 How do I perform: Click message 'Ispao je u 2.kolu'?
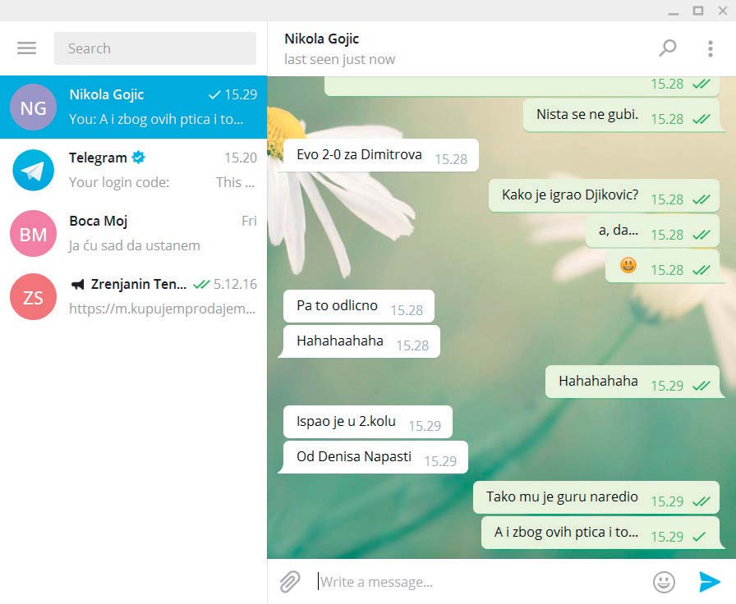tap(368, 422)
